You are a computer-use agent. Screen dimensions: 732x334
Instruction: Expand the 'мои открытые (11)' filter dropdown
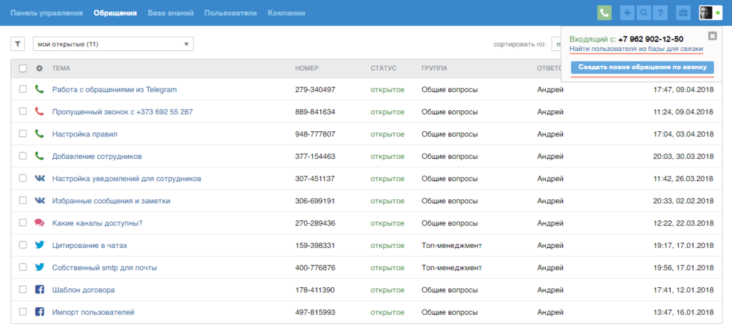point(113,44)
